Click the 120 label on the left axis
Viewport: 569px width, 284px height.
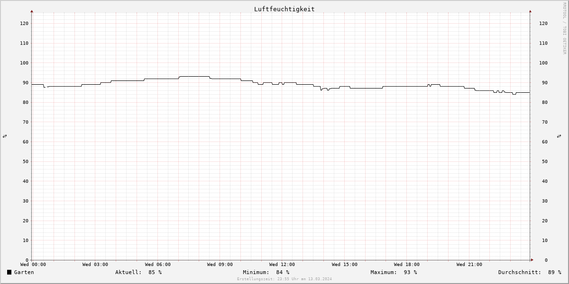24,23
